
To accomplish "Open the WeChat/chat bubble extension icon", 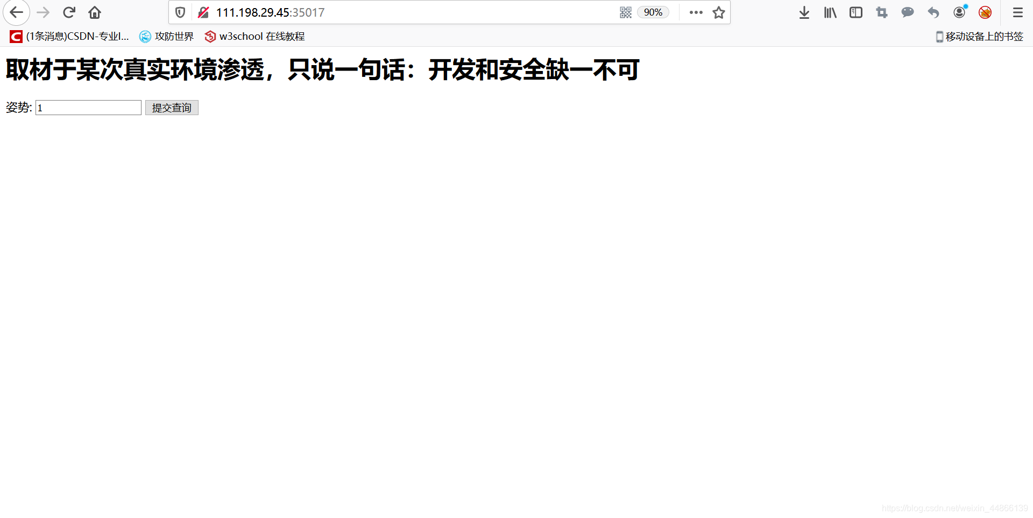I will pos(907,12).
